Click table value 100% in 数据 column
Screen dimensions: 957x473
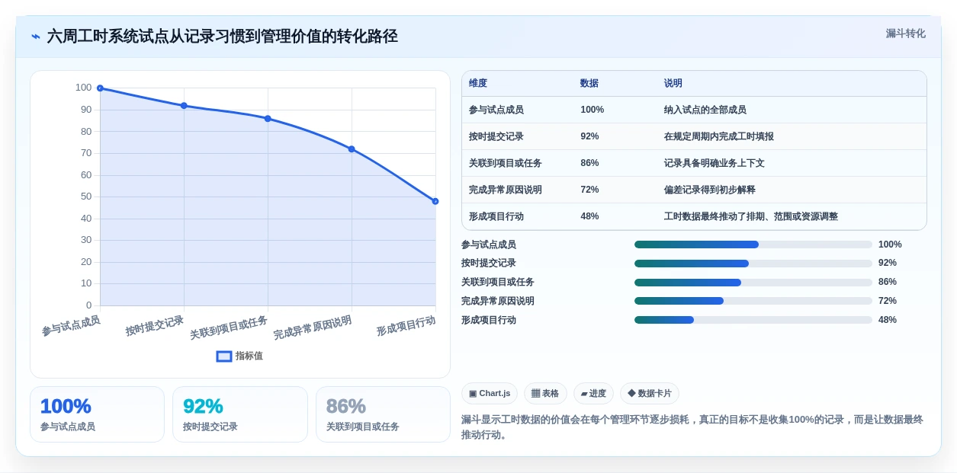(593, 110)
